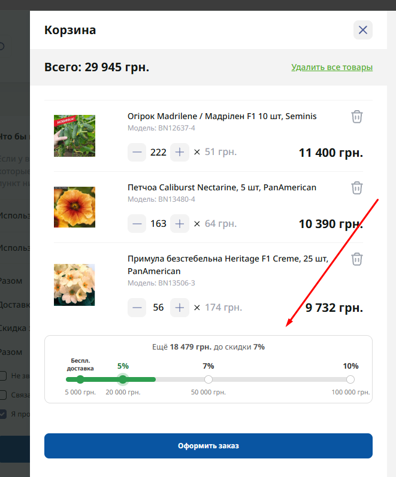Screen dimensions: 396x477
Task: Remove Петчоа Caliburst Nectarine via trash icon
Action: [x=356, y=188]
